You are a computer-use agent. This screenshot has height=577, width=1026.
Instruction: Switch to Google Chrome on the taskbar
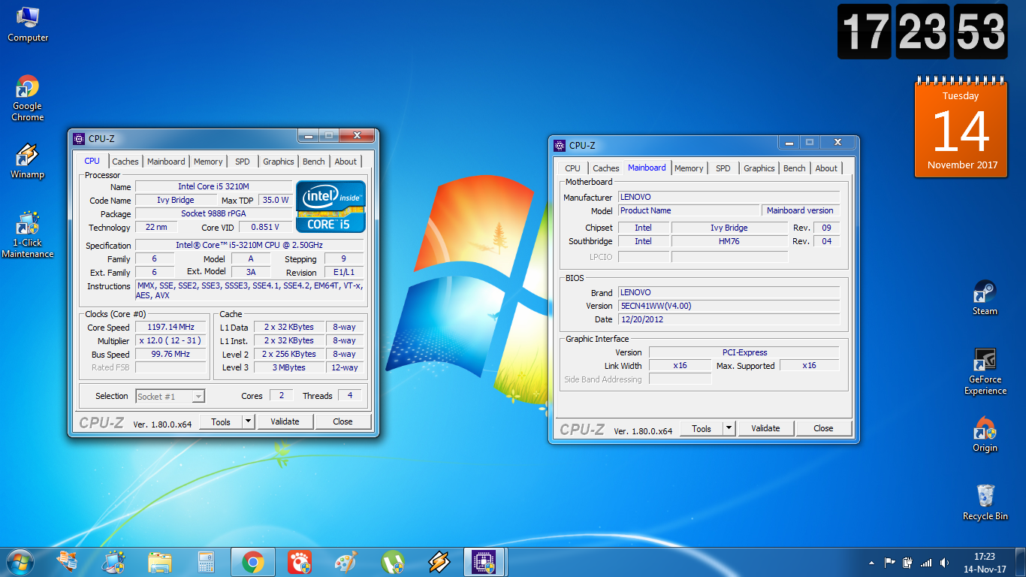point(253,562)
